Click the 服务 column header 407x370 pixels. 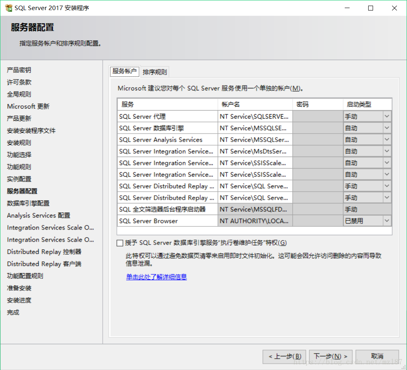click(167, 105)
